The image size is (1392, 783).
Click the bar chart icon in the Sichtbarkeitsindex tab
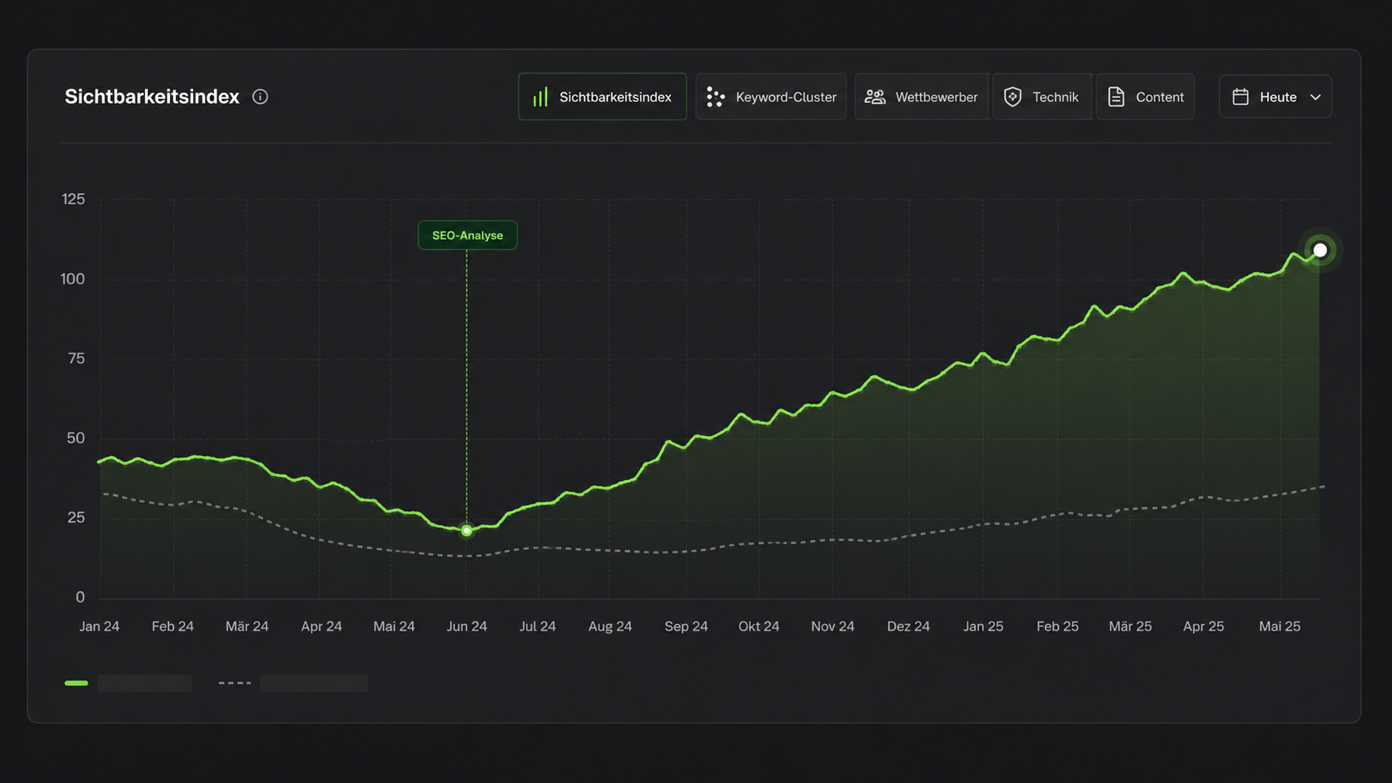coord(540,97)
